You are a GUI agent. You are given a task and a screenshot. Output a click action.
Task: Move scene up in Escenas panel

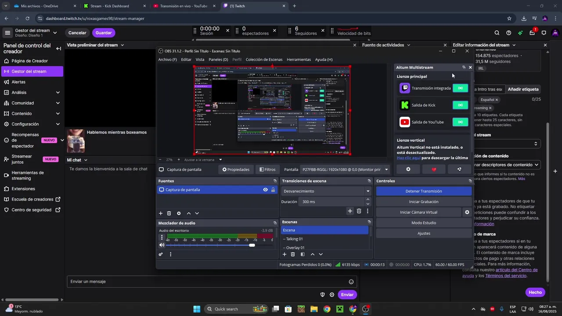pyautogui.click(x=313, y=254)
